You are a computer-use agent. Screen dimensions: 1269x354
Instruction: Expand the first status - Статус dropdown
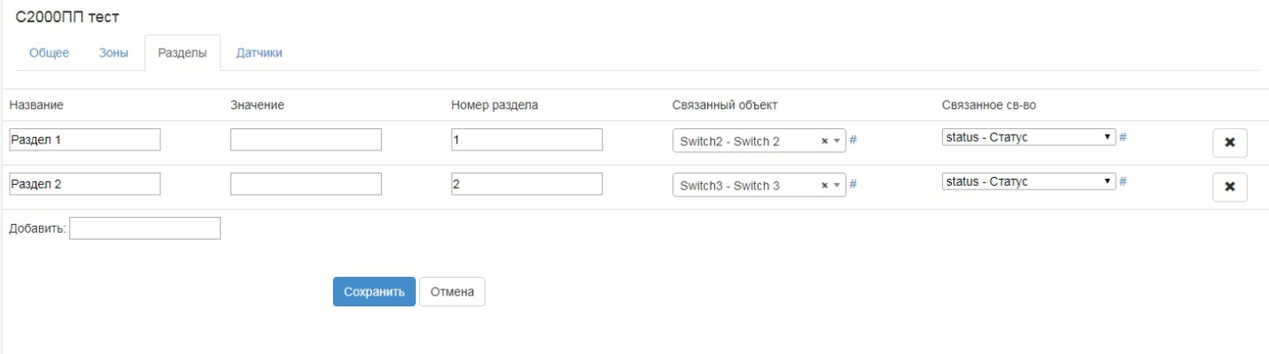tap(1028, 137)
